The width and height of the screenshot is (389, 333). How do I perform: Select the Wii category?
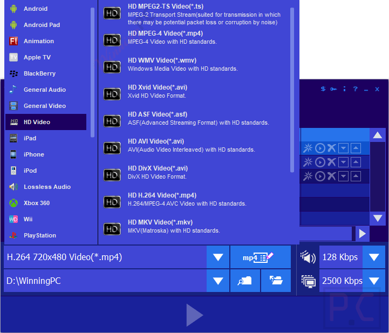[x=46, y=219]
